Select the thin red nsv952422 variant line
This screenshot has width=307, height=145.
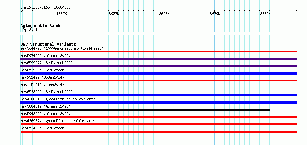[x=159, y=81]
